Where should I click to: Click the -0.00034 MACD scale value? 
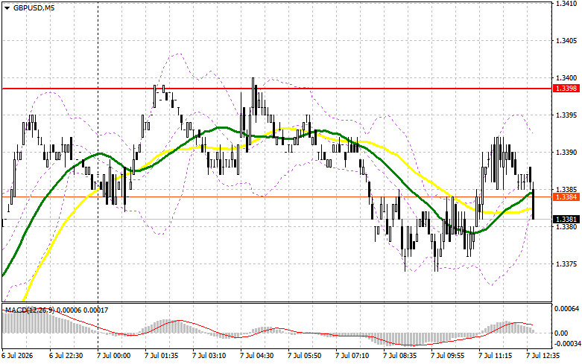[x=567, y=344]
